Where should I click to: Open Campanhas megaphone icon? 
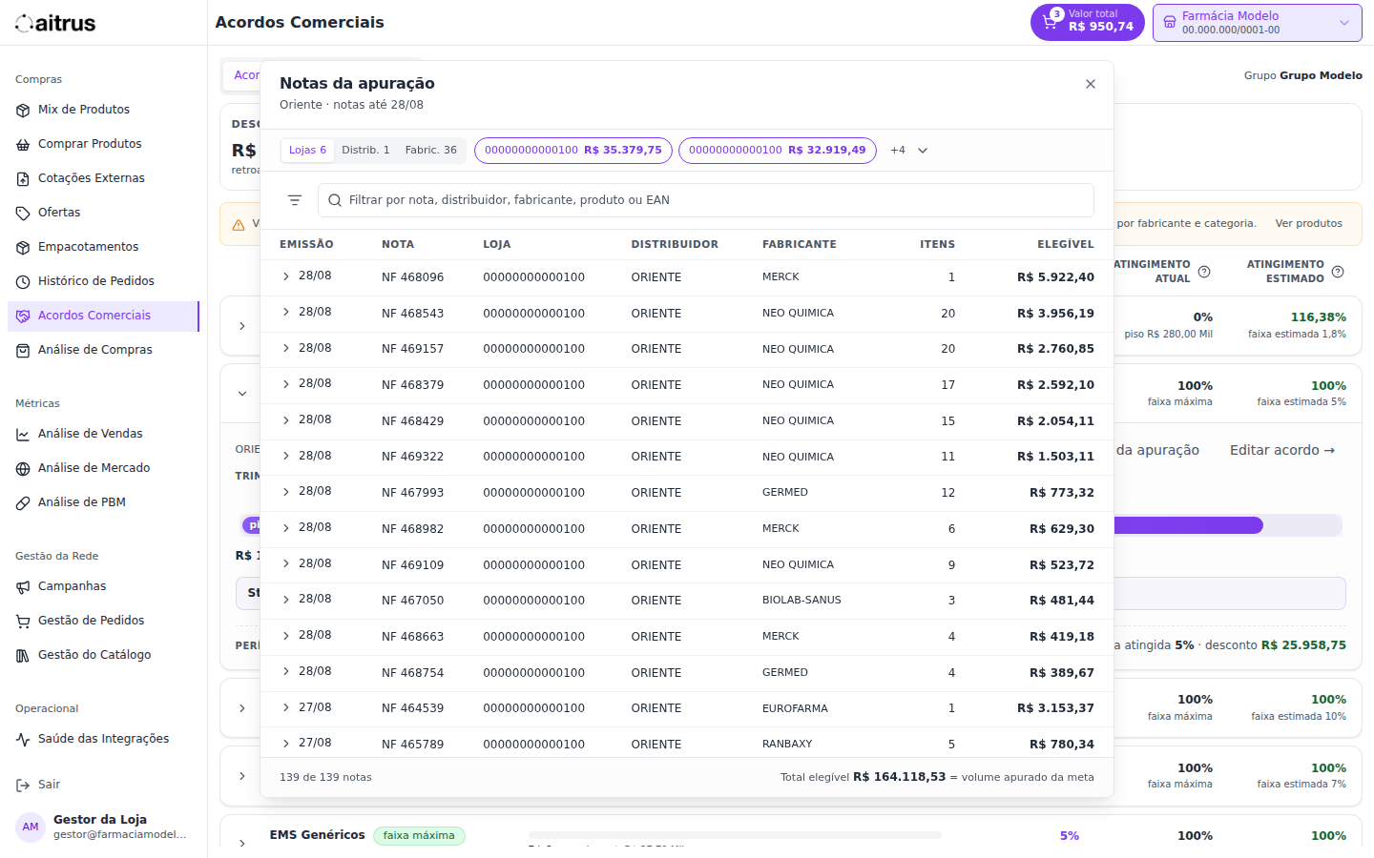point(23,586)
